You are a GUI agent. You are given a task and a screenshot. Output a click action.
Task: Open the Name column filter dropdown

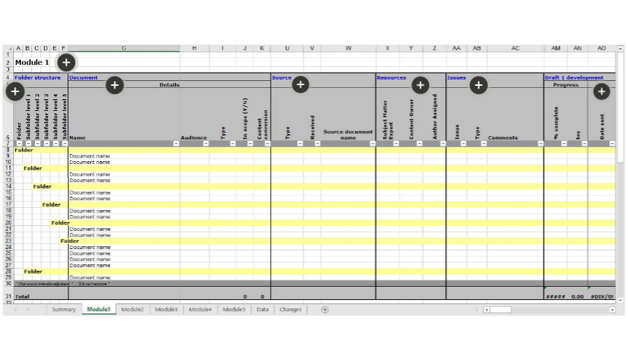coord(176,144)
